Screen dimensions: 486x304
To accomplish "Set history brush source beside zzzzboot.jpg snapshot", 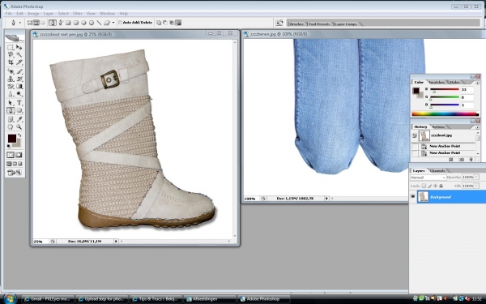I will pos(415,136).
